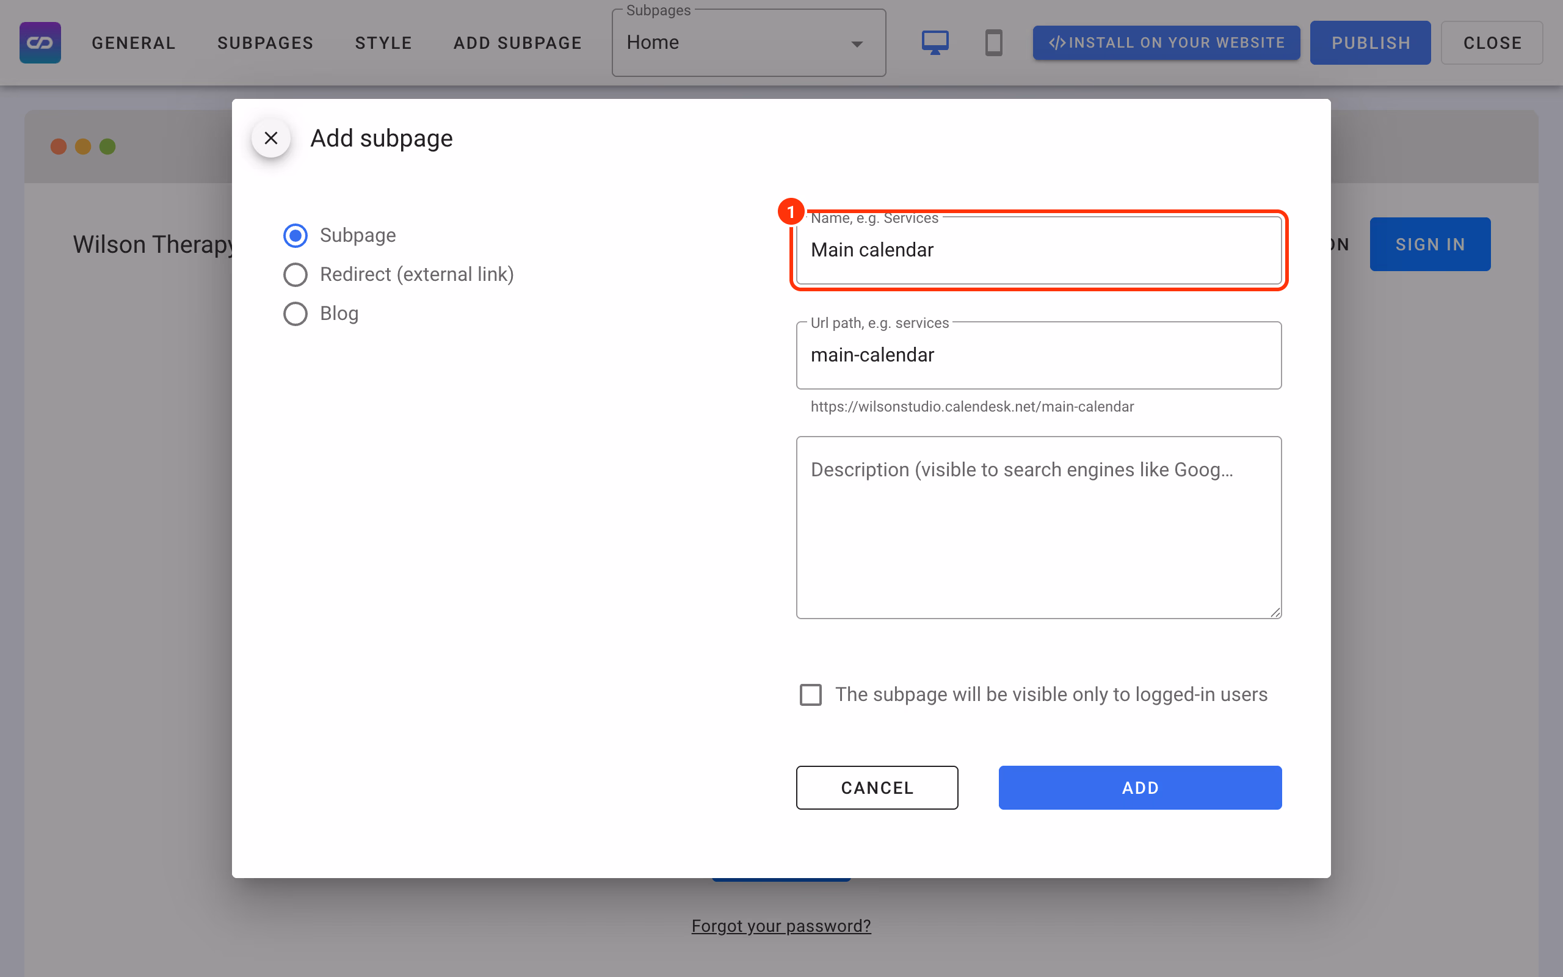Click the Wilson Therapy site title

point(153,244)
